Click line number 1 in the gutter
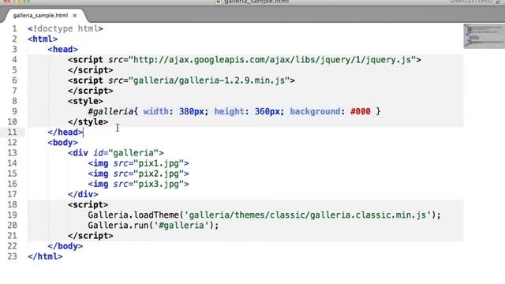Image resolution: width=505 pixels, height=284 pixels. 14,28
